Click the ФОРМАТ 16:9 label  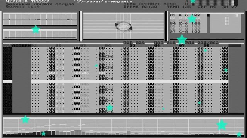tap(23, 7)
